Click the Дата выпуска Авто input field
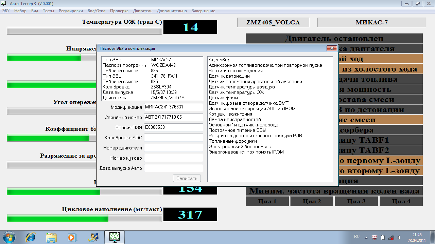Image resolution: width=435 pixels, height=244 pixels. (x=174, y=168)
